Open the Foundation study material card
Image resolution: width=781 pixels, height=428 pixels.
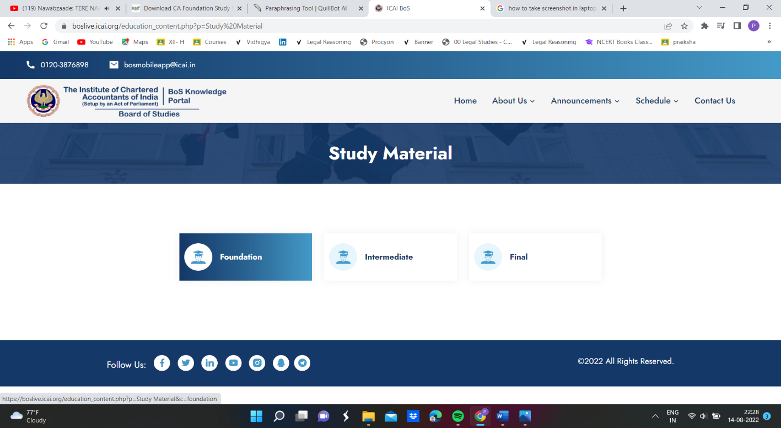tap(245, 256)
